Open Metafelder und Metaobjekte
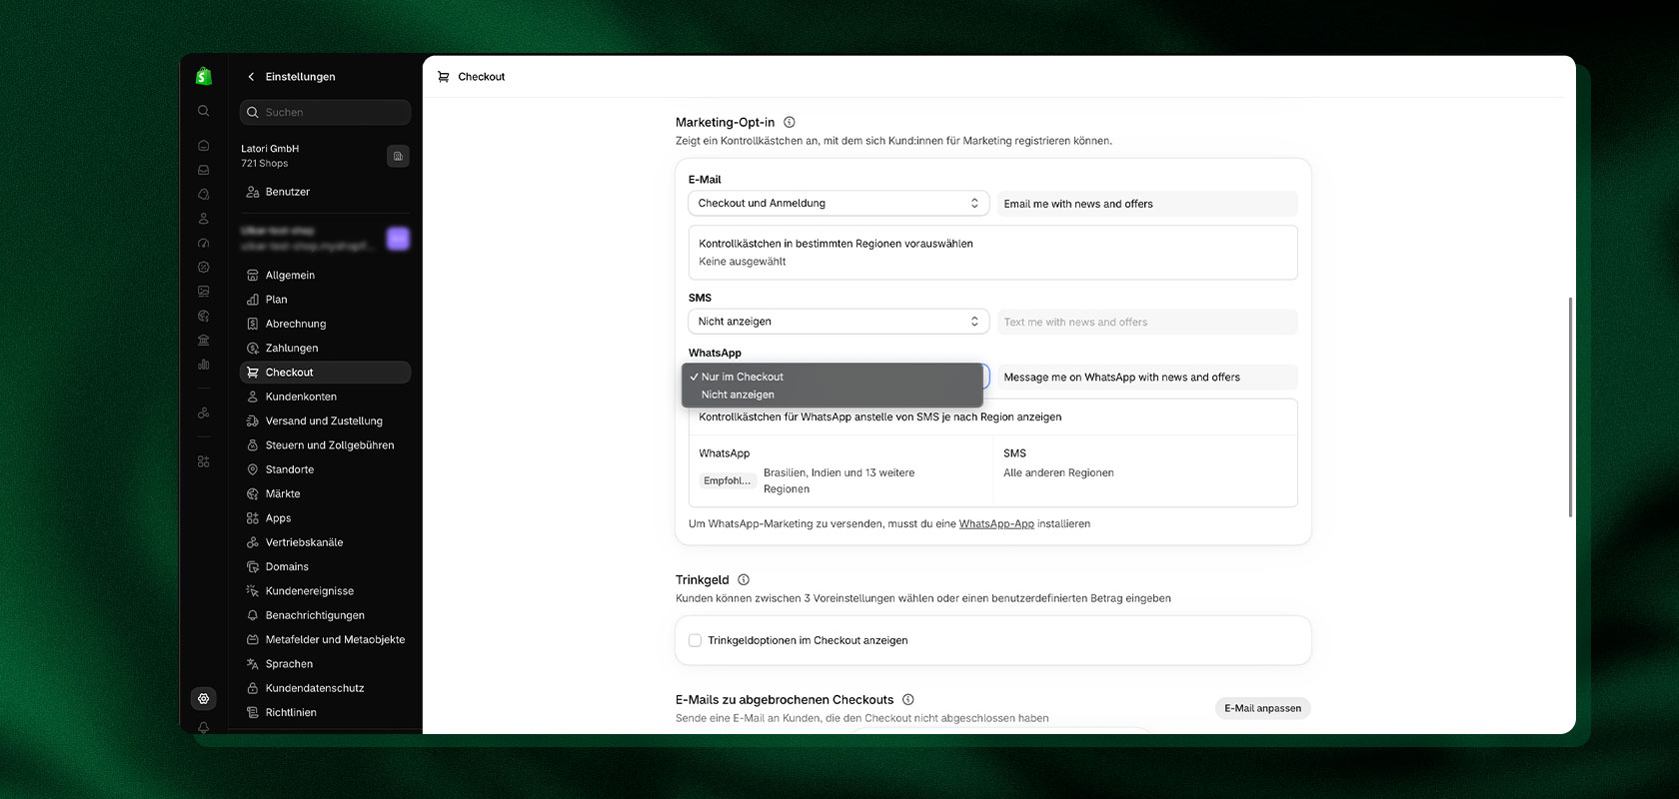 tap(326, 639)
